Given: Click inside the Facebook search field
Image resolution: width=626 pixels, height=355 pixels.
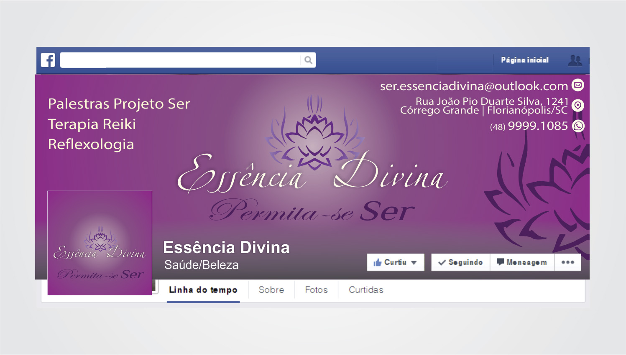Looking at the screenshot, I should click(180, 60).
